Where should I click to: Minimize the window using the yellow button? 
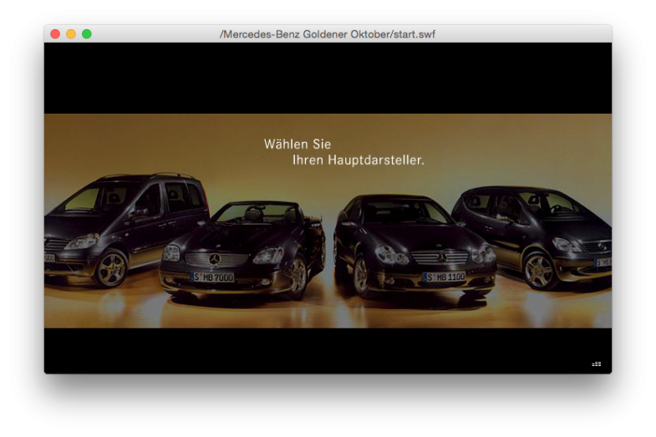click(x=71, y=34)
